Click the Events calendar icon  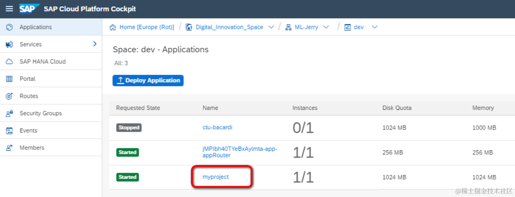point(10,130)
